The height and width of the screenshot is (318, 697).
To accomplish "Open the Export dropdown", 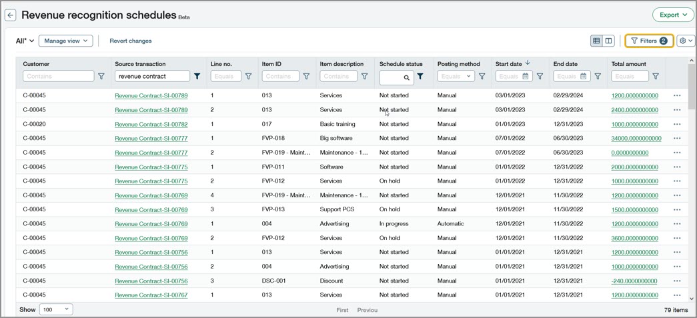I will [x=673, y=15].
